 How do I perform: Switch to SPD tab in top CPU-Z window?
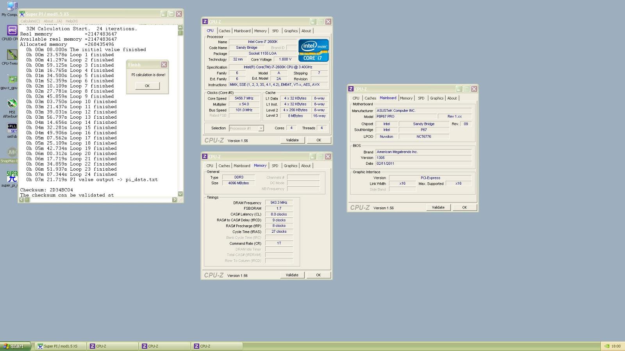pyautogui.click(x=275, y=31)
